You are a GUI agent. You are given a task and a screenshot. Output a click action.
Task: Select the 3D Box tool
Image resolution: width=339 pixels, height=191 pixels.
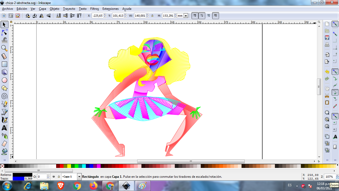[x=4, y=72]
